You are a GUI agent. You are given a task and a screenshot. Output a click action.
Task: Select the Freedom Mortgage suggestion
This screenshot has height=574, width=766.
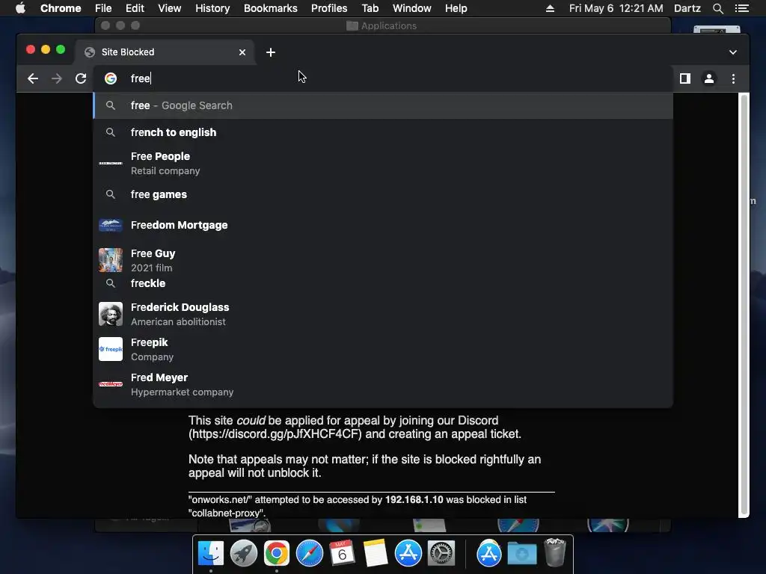383,225
